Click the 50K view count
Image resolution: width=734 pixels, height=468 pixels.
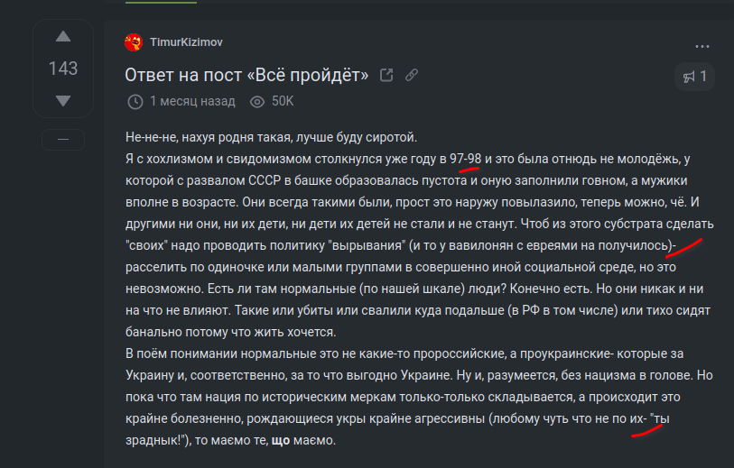click(x=283, y=101)
